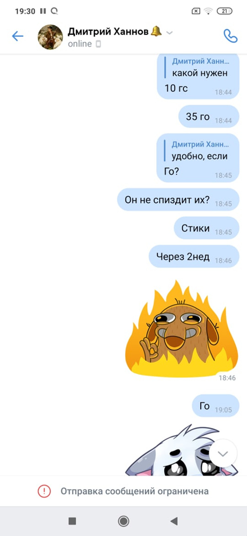This screenshot has width=247, height=536.
Task: Tap the Дмитрий Ханнов chat title
Action: [x=109, y=32]
